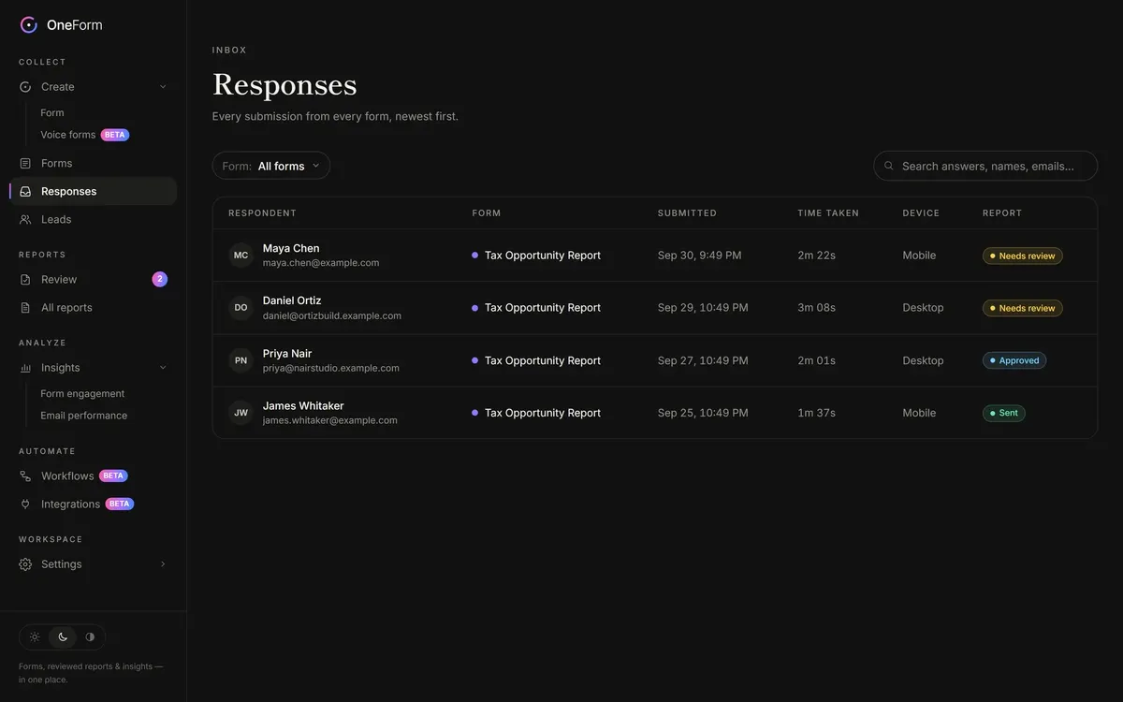Click the 1m 37s time taken value
1123x702 pixels.
pyautogui.click(x=817, y=413)
